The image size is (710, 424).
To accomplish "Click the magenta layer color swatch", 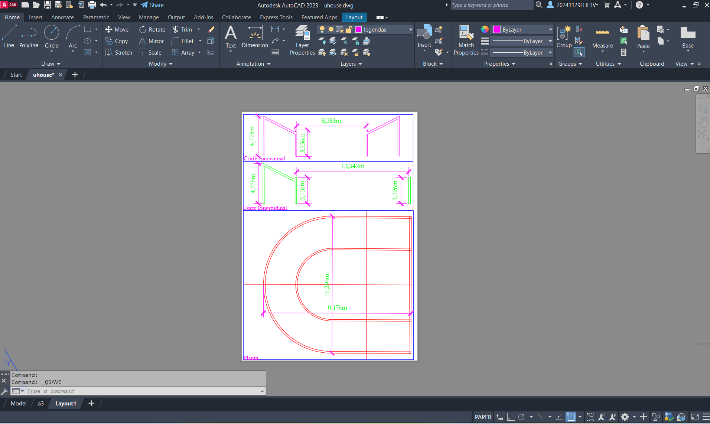I will coord(359,30).
